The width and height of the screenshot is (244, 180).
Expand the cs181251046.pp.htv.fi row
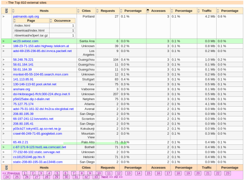[x=3, y=157]
